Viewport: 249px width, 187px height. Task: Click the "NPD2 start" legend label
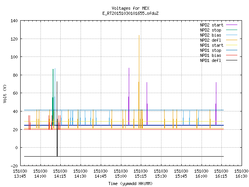[x=212, y=25]
